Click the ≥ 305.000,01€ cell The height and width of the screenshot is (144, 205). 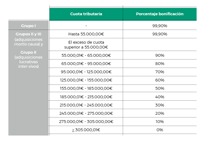click(x=86, y=130)
